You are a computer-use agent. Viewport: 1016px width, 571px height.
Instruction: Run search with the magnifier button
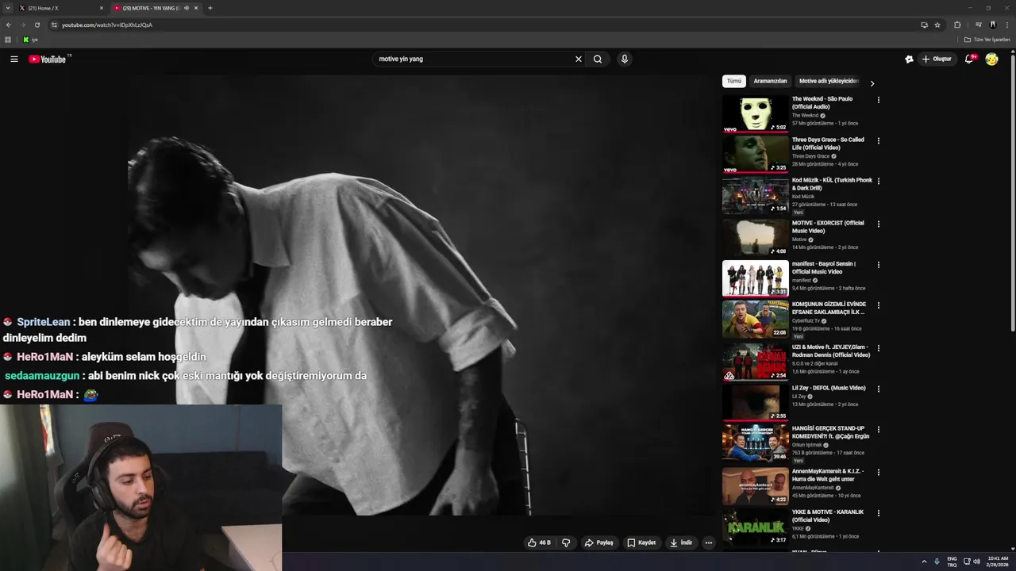tap(598, 59)
